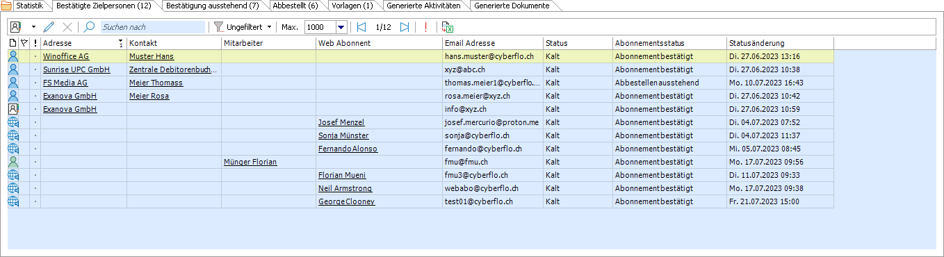The image size is (944, 257).
Task: Open the Winoffice AG address link
Action: (66, 56)
